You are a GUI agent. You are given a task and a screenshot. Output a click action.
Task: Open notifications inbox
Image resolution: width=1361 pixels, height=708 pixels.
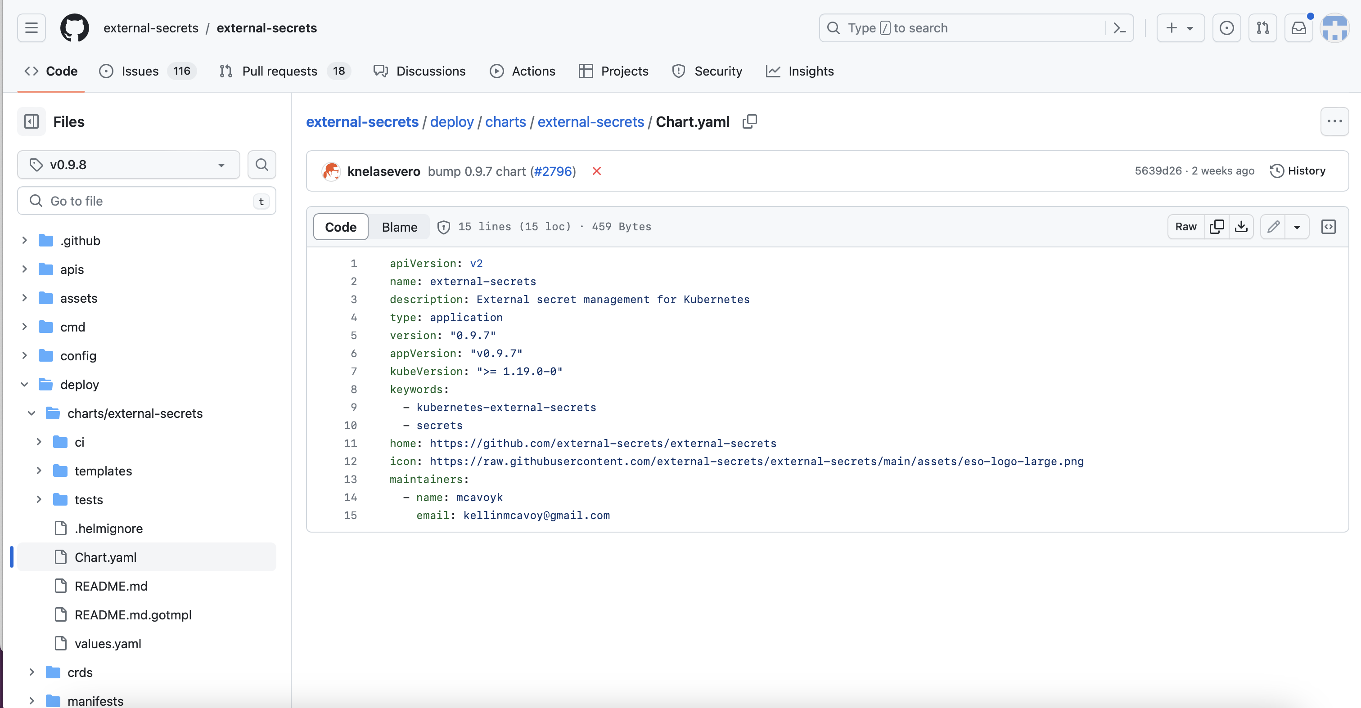pos(1298,28)
